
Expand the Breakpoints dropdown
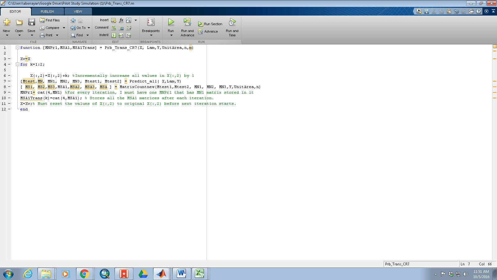[x=151, y=35]
